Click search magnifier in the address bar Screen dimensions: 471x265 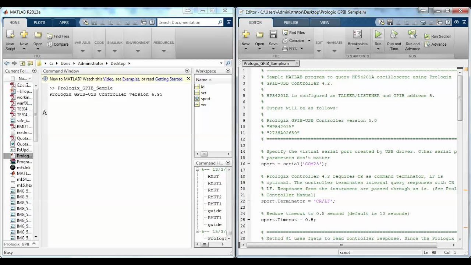(x=228, y=63)
